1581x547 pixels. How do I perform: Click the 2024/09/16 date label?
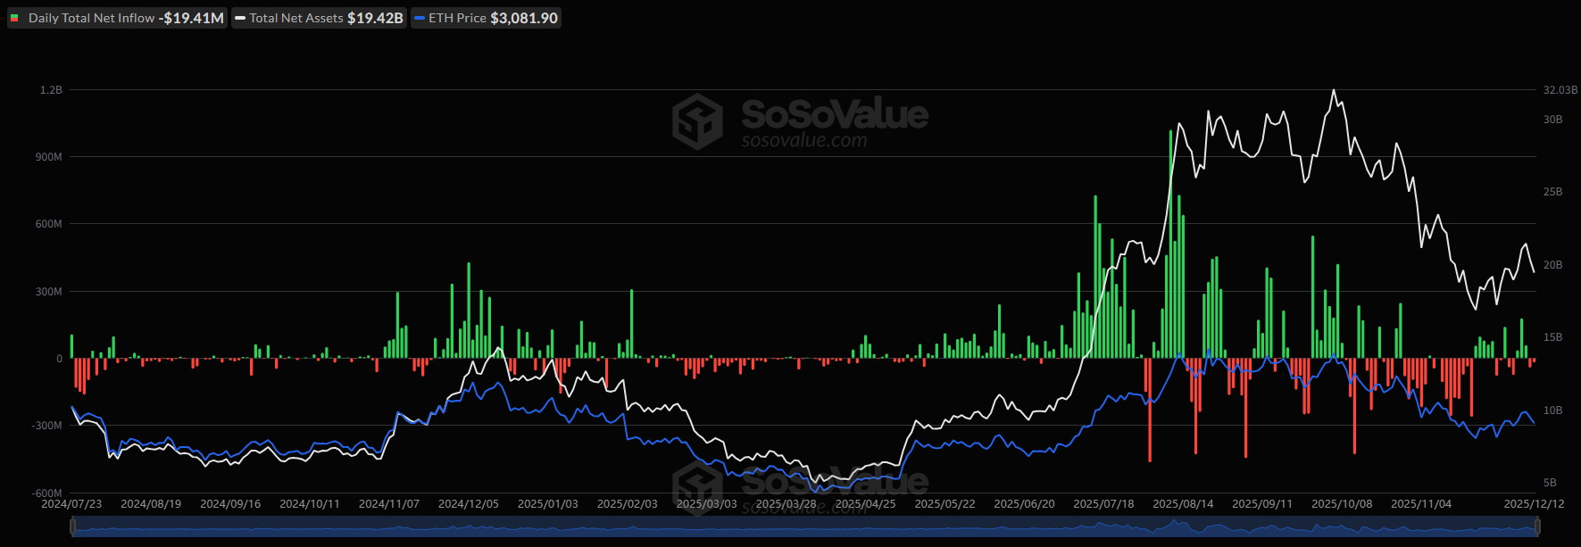point(230,504)
